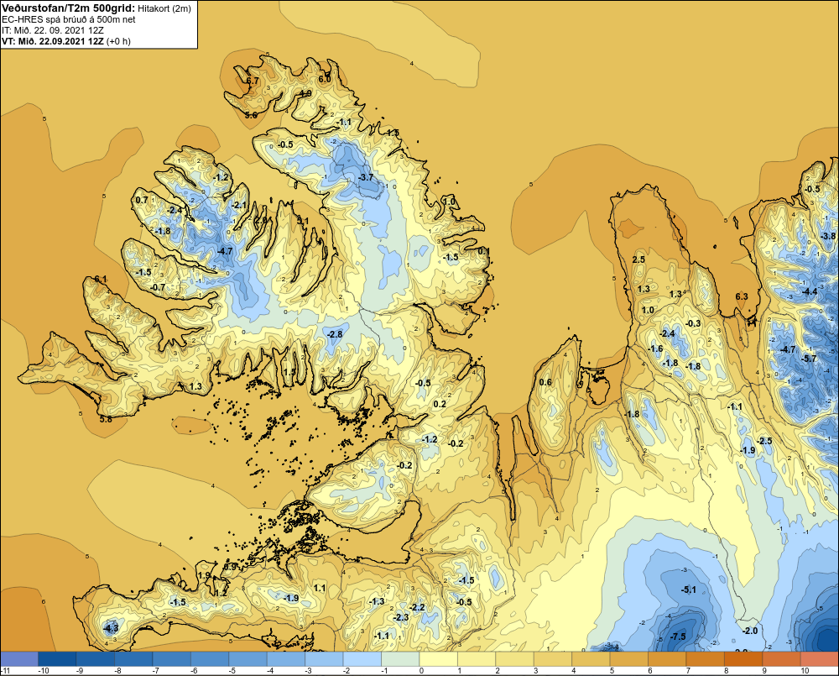Click the '-5.7' temperature value

[x=809, y=359]
